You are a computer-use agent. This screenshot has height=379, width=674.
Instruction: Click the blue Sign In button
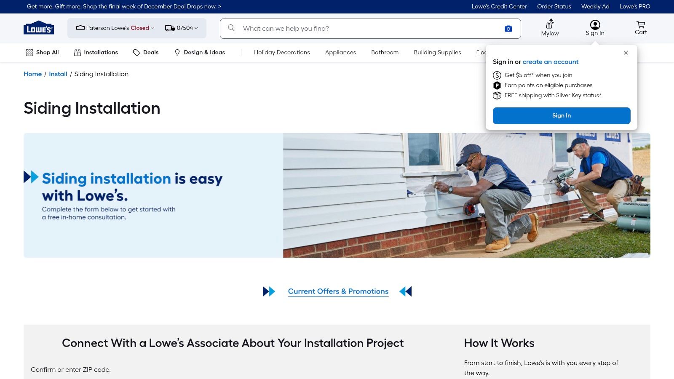561,115
